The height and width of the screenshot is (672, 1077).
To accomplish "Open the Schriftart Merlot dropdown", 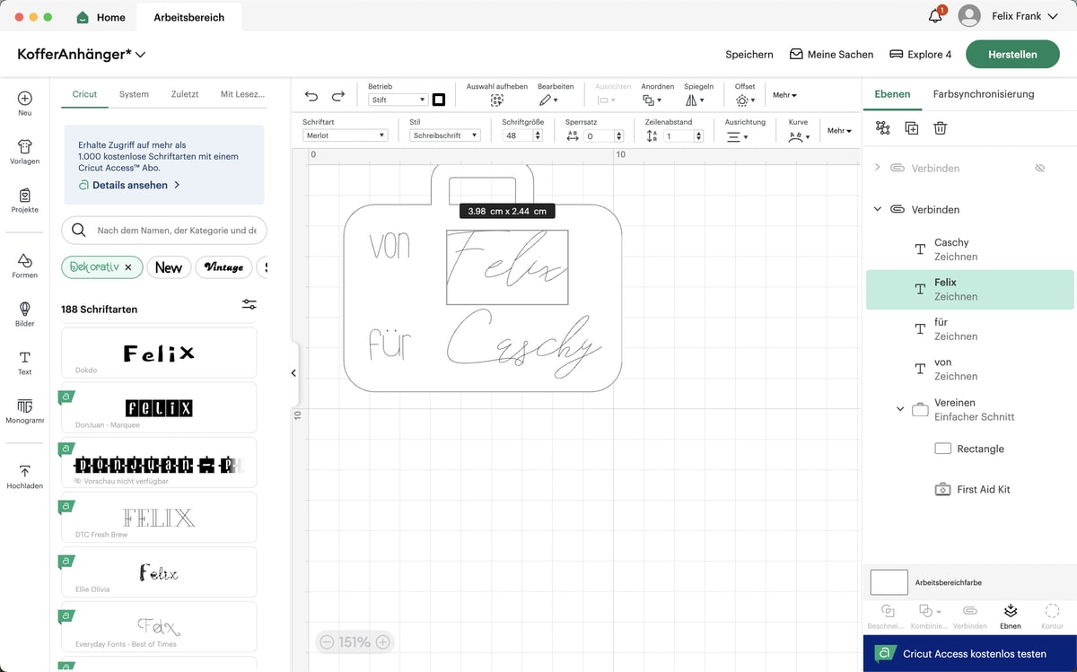I will (345, 135).
